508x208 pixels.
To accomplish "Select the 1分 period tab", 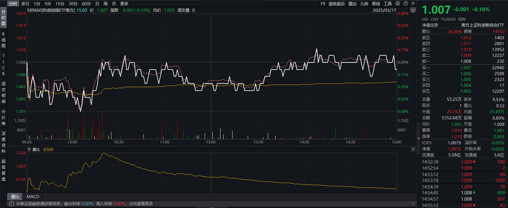I will click(37, 4).
